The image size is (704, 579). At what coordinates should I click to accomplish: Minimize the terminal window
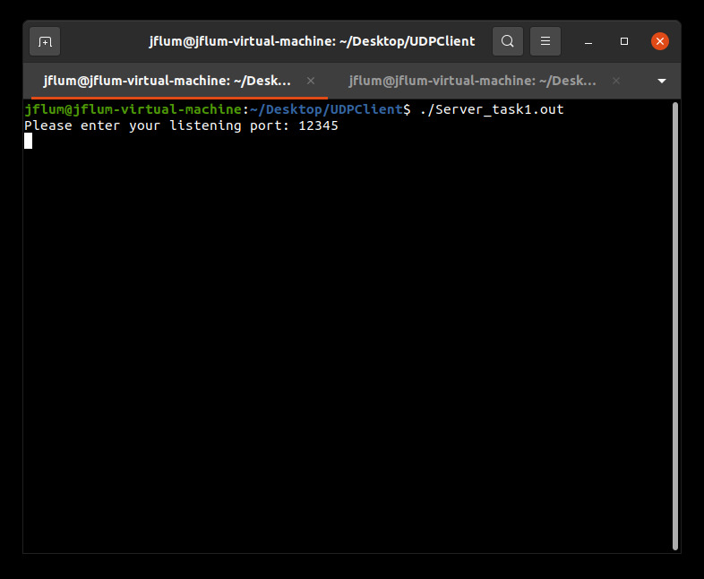[x=588, y=41]
